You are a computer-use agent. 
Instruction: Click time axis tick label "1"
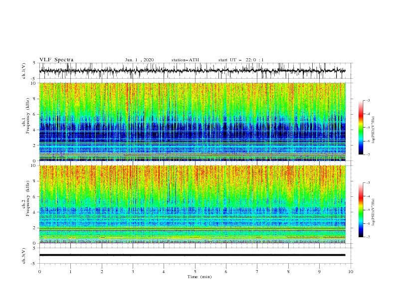point(70,272)
